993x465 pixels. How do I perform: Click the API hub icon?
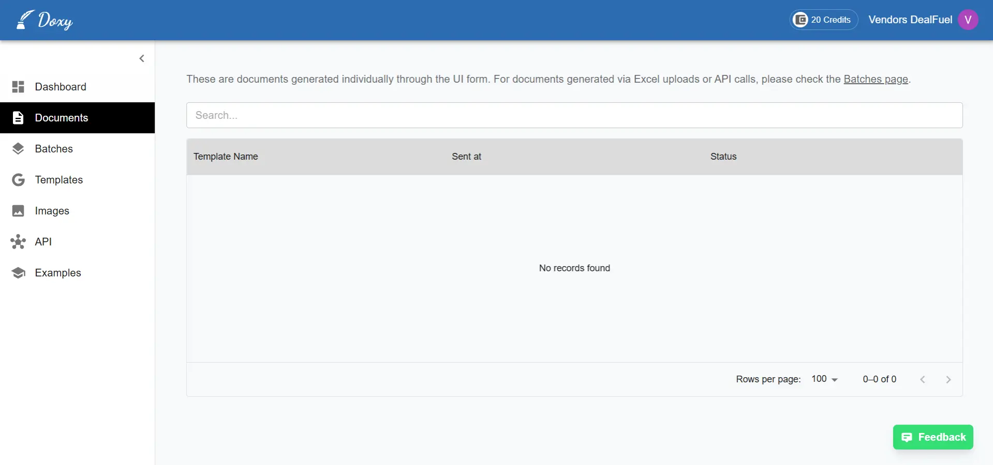[18, 242]
